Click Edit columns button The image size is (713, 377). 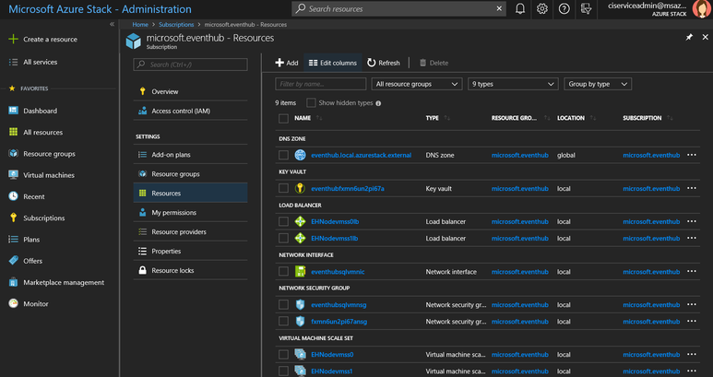pos(333,63)
